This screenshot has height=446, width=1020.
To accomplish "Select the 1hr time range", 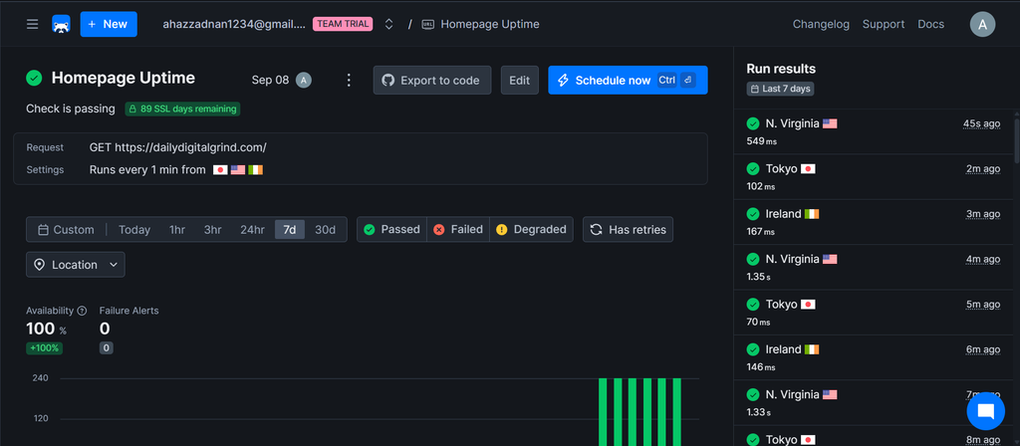I will 177,230.
